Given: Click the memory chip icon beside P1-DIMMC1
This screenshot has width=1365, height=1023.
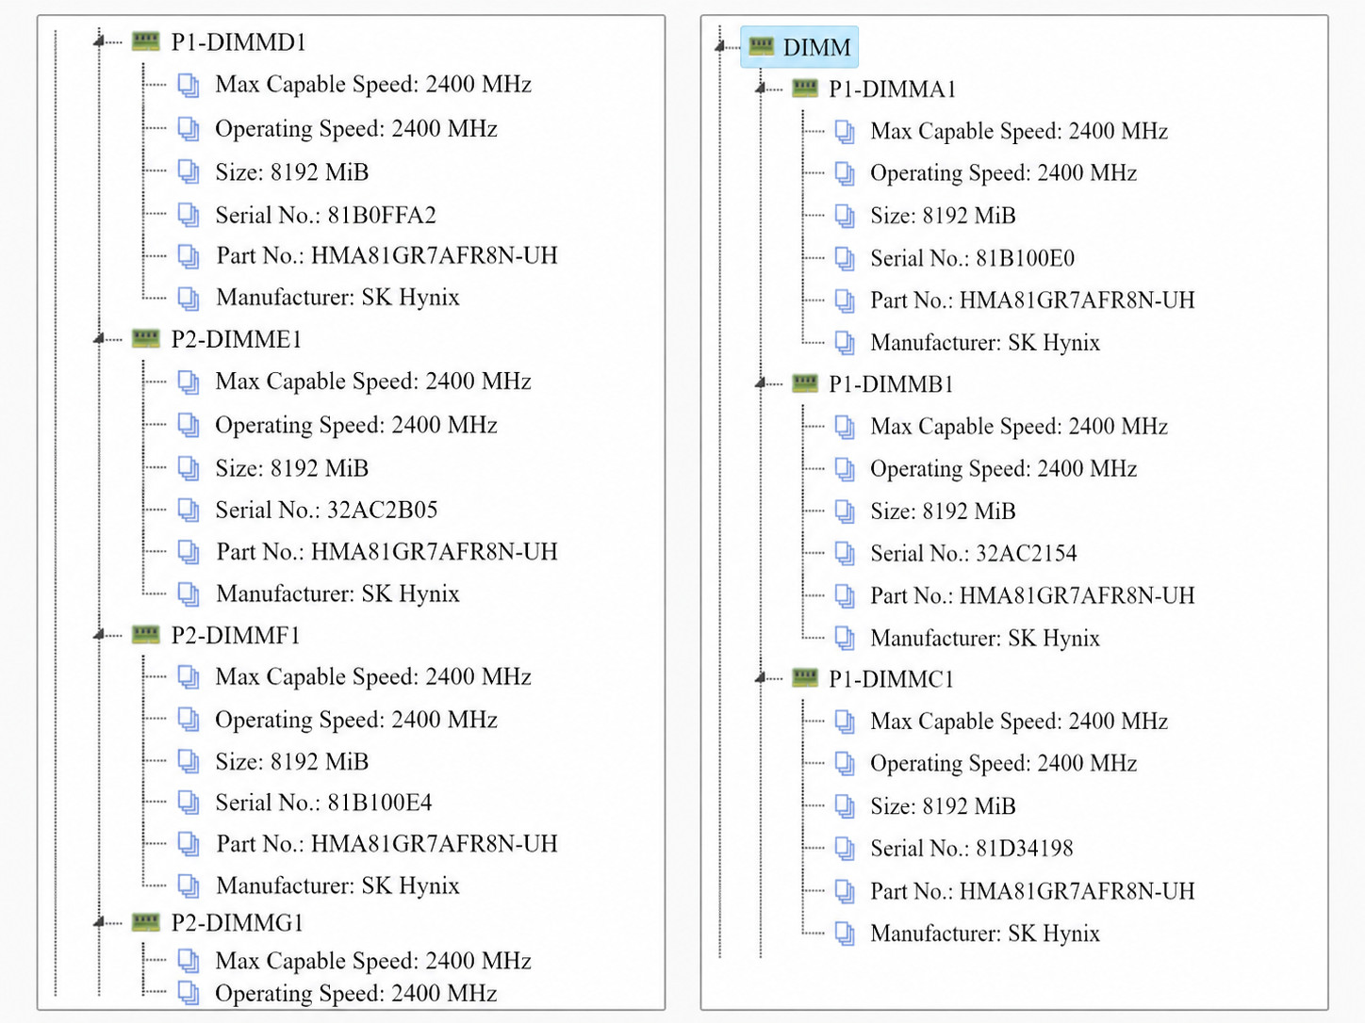Looking at the screenshot, I should coord(805,677).
